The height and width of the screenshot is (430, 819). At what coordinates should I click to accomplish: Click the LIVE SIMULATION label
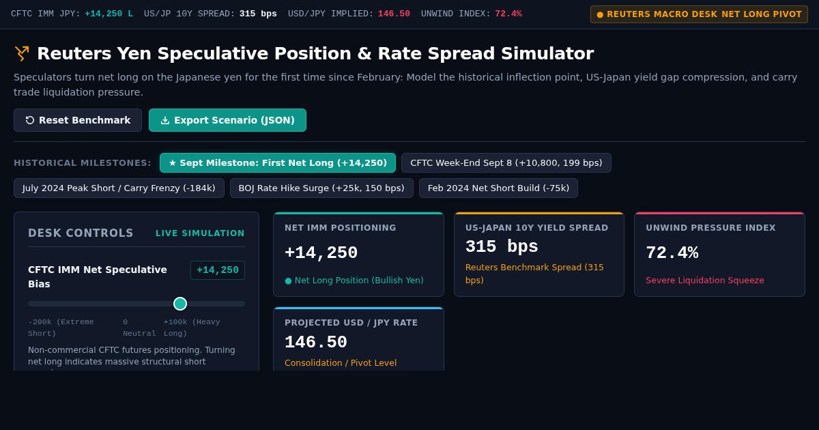(200, 233)
